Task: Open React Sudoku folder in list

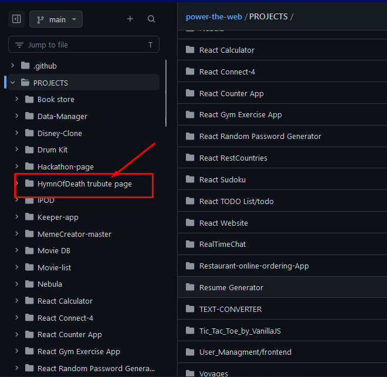Action: (x=222, y=179)
